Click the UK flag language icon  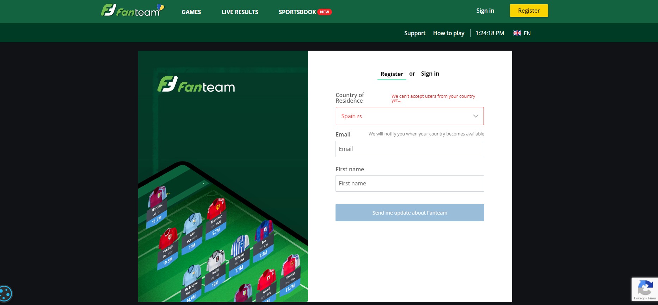click(x=517, y=33)
